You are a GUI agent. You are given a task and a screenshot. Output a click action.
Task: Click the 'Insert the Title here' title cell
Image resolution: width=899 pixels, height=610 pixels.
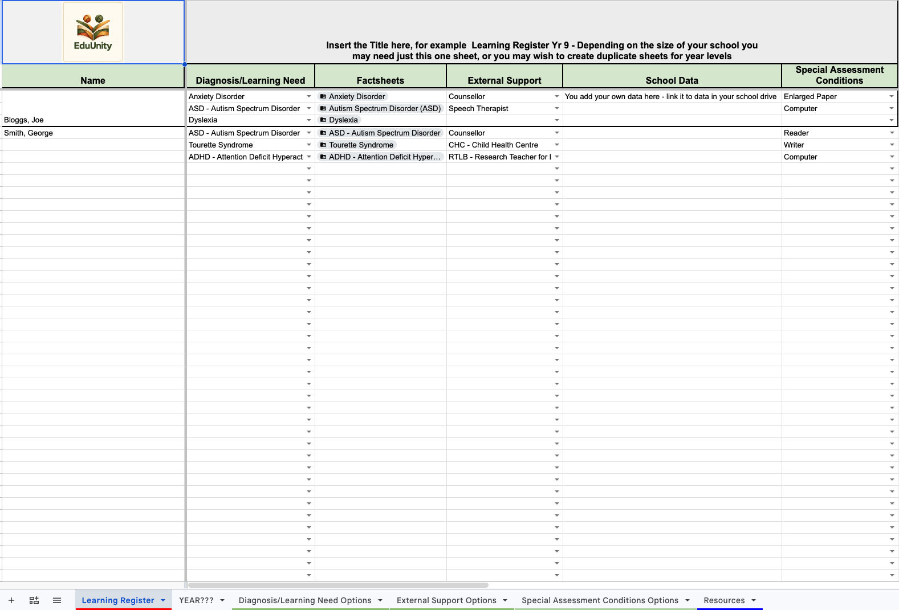pyautogui.click(x=542, y=32)
